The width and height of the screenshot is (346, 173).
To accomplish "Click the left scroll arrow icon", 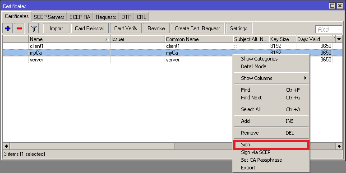I will (x=6, y=146).
